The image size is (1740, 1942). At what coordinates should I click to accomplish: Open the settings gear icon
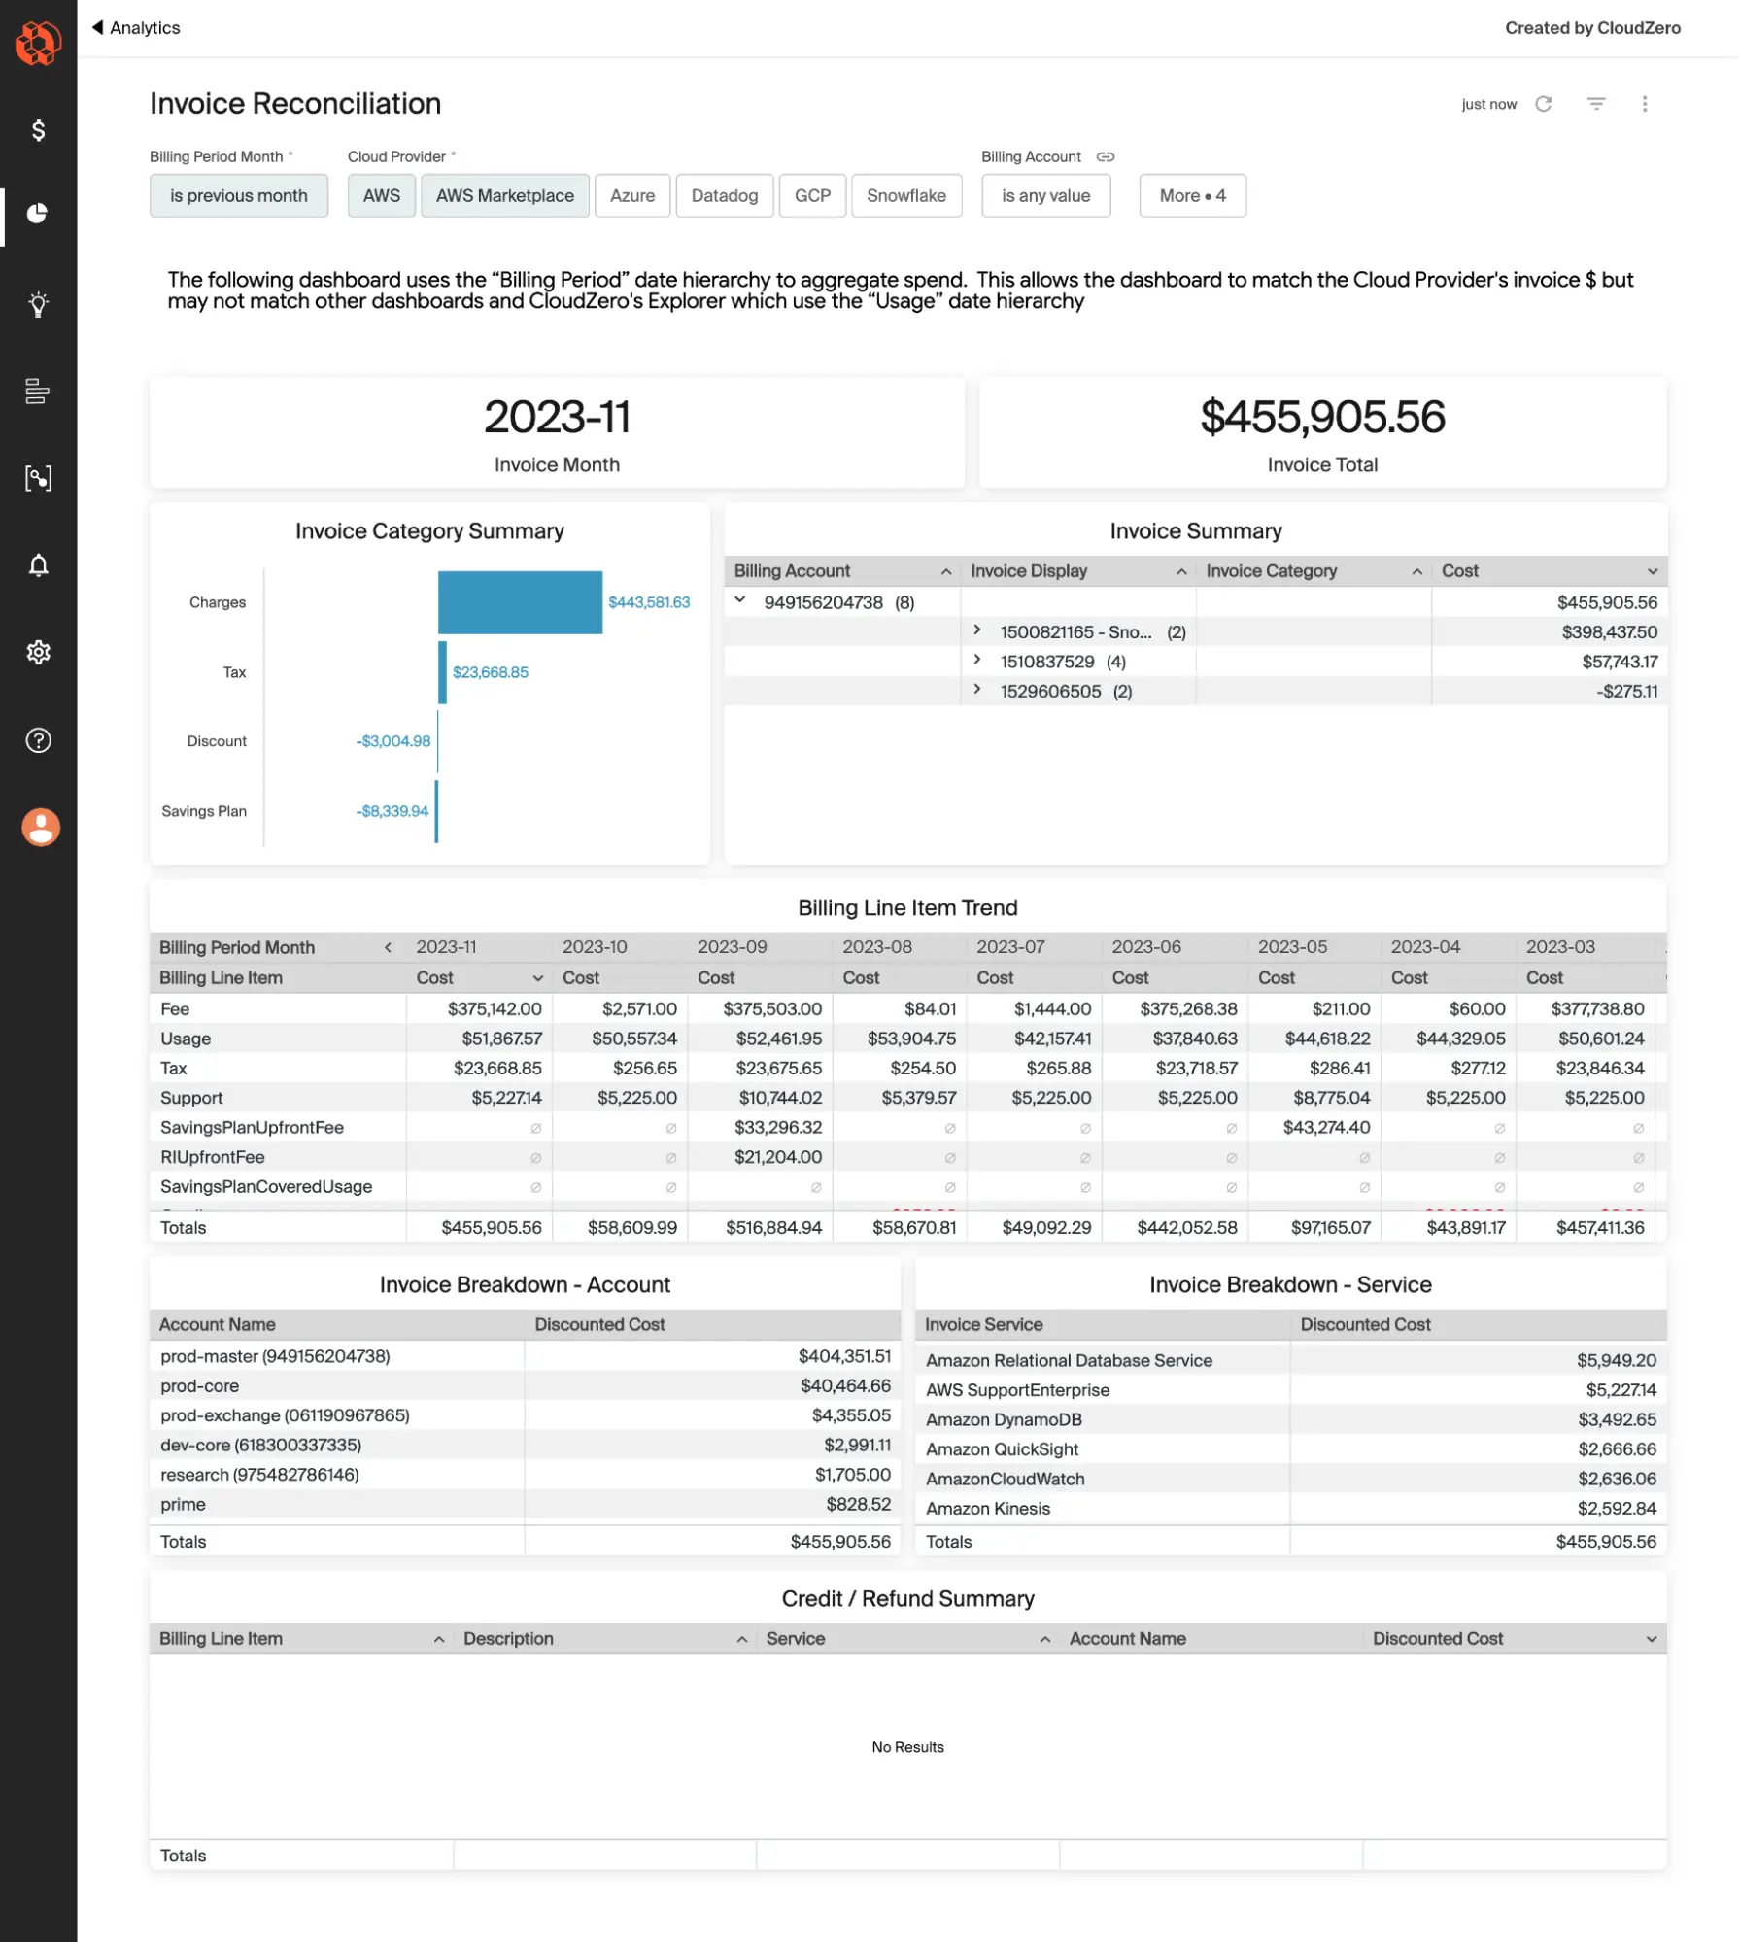pyautogui.click(x=38, y=652)
